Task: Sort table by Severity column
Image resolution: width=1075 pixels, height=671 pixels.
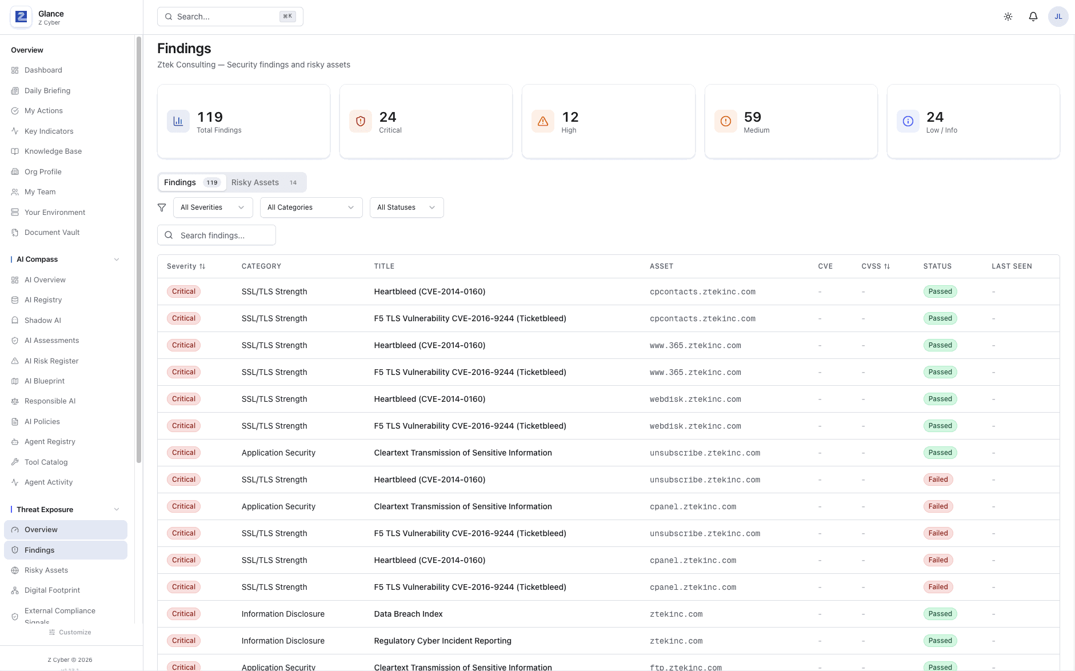Action: [x=186, y=266]
